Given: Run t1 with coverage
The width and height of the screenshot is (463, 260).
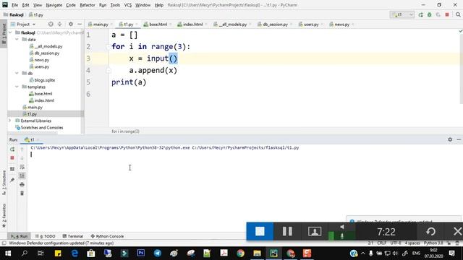Looking at the screenshot, I should click(x=438, y=14).
